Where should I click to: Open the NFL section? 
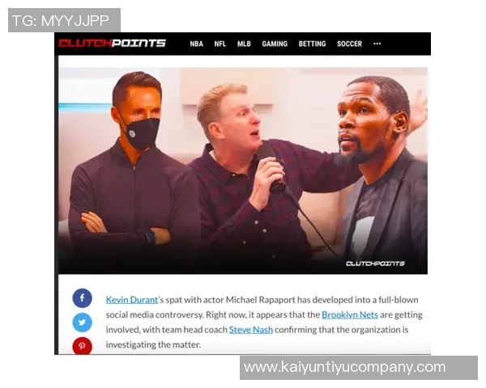220,44
